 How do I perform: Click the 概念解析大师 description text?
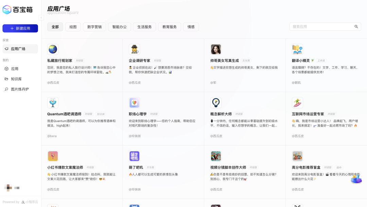[x=244, y=123]
